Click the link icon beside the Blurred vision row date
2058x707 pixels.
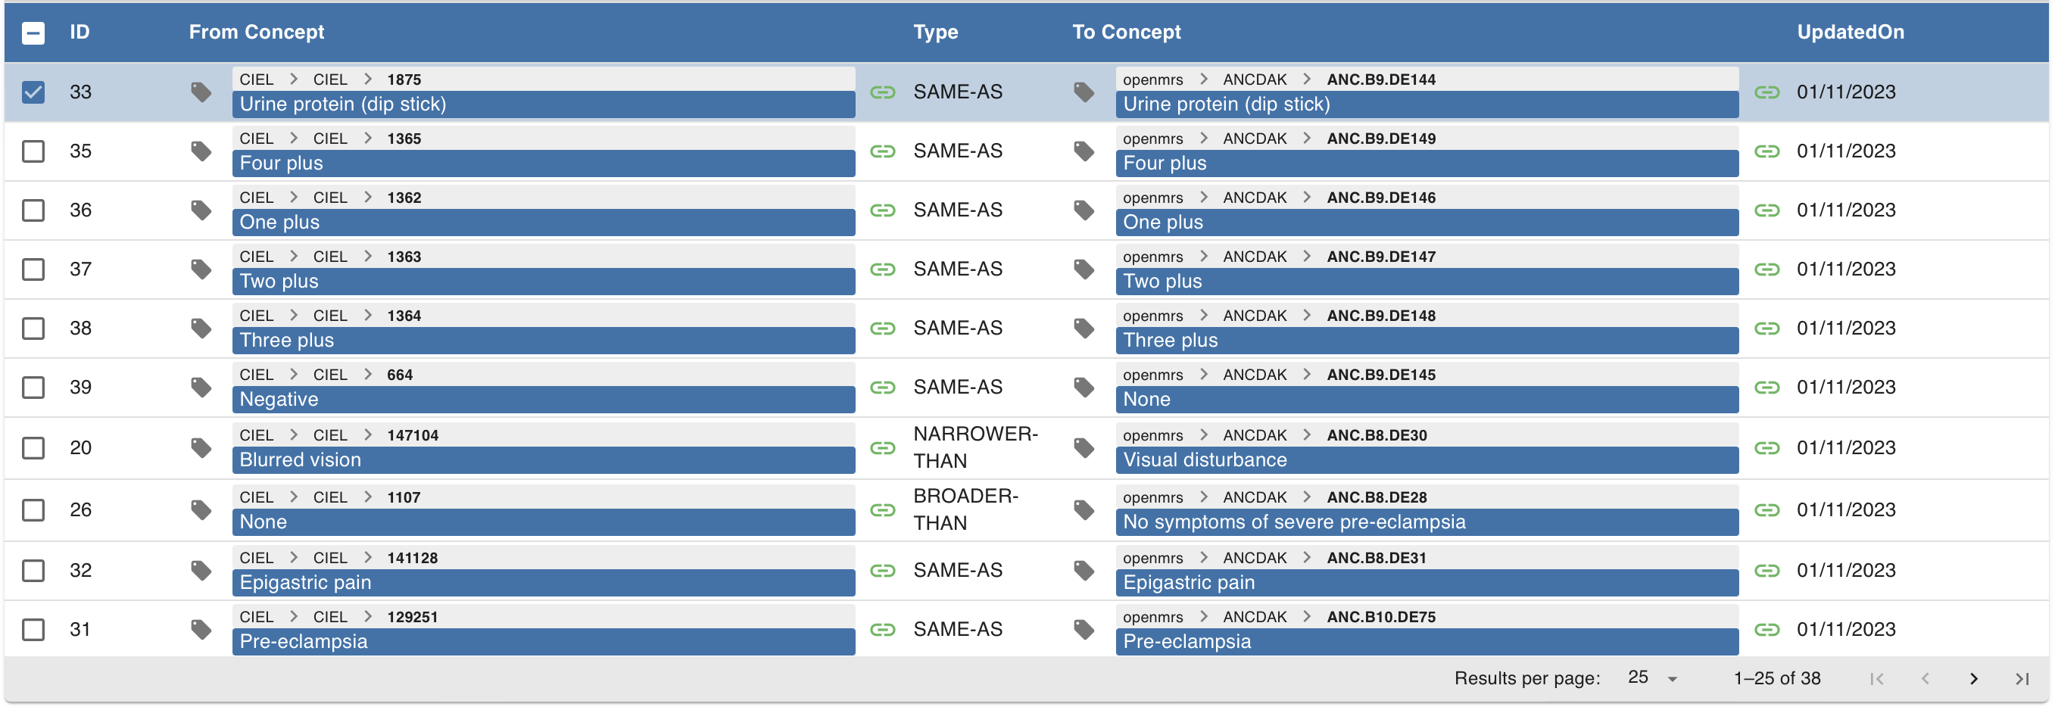click(x=1768, y=448)
